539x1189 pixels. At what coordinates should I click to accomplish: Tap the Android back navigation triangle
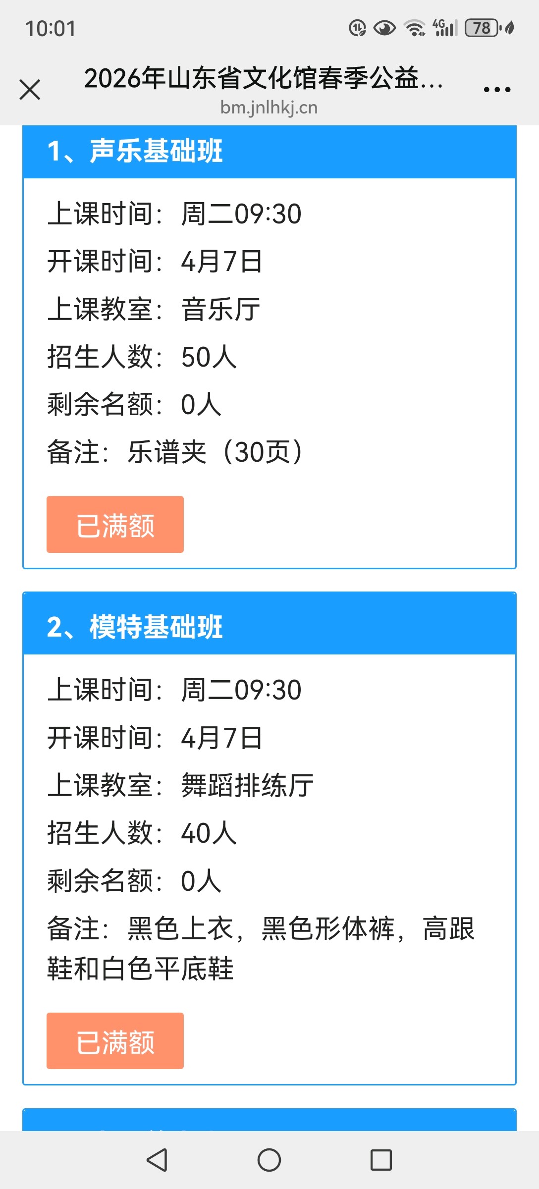coord(157,1160)
